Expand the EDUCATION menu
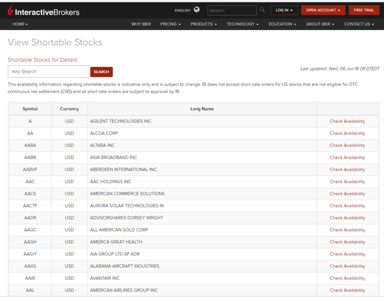Image resolution: width=384 pixels, height=297 pixels. [282, 24]
